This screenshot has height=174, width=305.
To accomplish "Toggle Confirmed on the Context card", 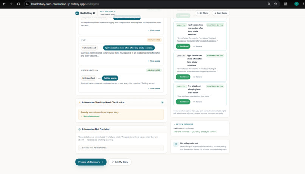I will pos(183,77).
